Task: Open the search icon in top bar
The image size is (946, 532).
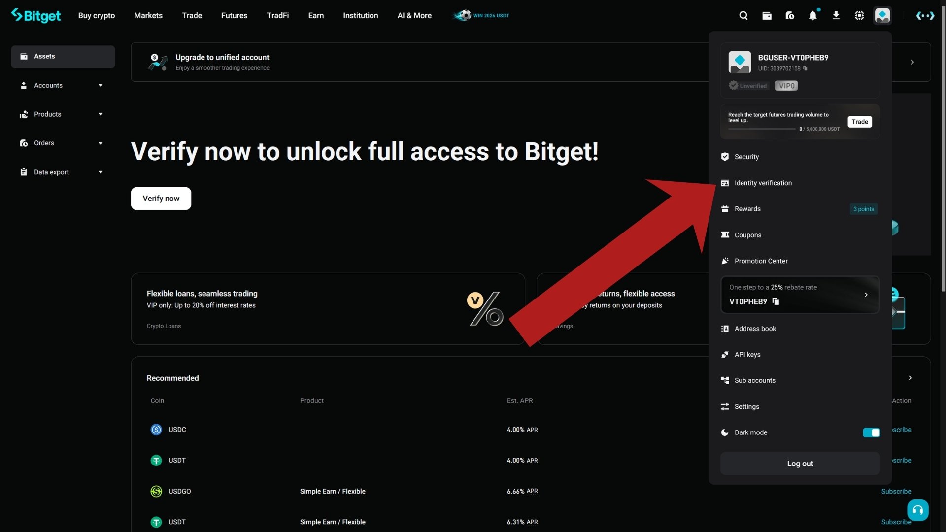Action: 743,16
